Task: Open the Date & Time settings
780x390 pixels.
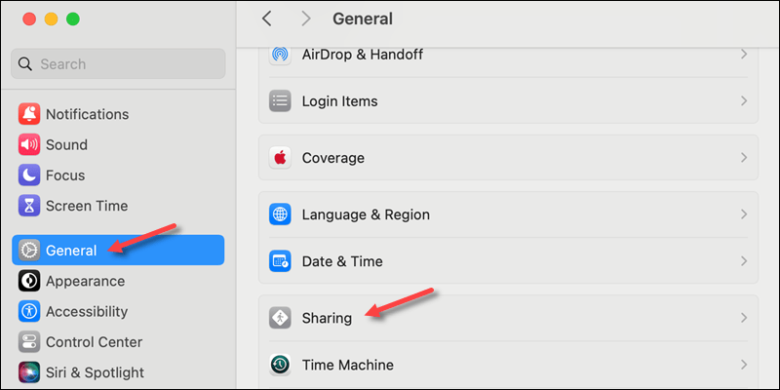Action: pos(508,261)
